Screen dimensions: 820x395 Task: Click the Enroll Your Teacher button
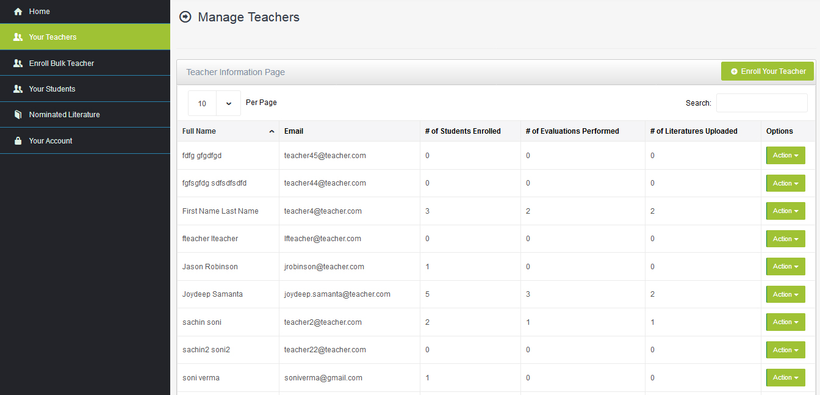(768, 71)
